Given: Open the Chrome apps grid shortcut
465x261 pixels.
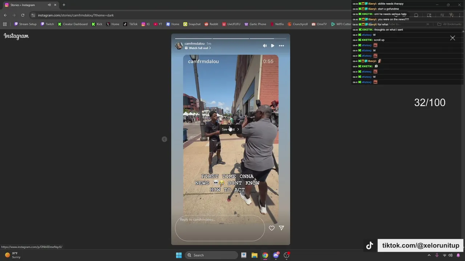Looking at the screenshot, I should click(x=5, y=24).
